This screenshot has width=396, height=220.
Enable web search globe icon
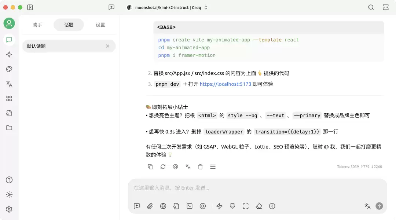[x=163, y=206]
